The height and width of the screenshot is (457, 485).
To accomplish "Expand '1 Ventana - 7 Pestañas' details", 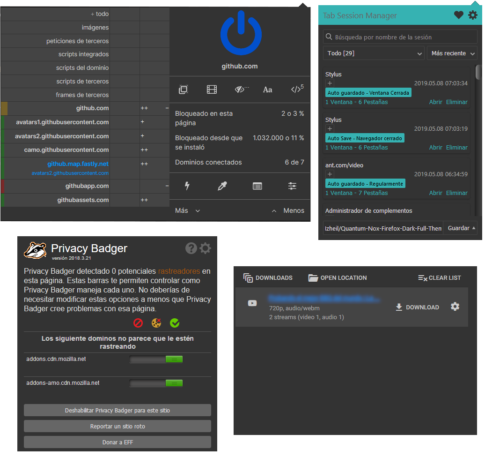I will point(356,193).
